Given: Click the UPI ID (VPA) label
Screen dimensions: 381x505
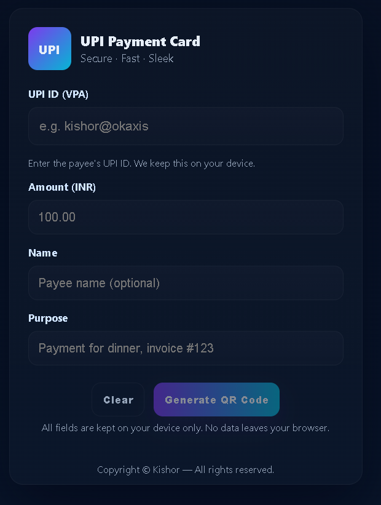Looking at the screenshot, I should (x=58, y=94).
